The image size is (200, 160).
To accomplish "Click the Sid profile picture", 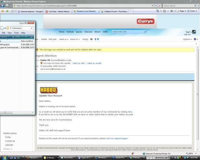I will tap(194, 32).
